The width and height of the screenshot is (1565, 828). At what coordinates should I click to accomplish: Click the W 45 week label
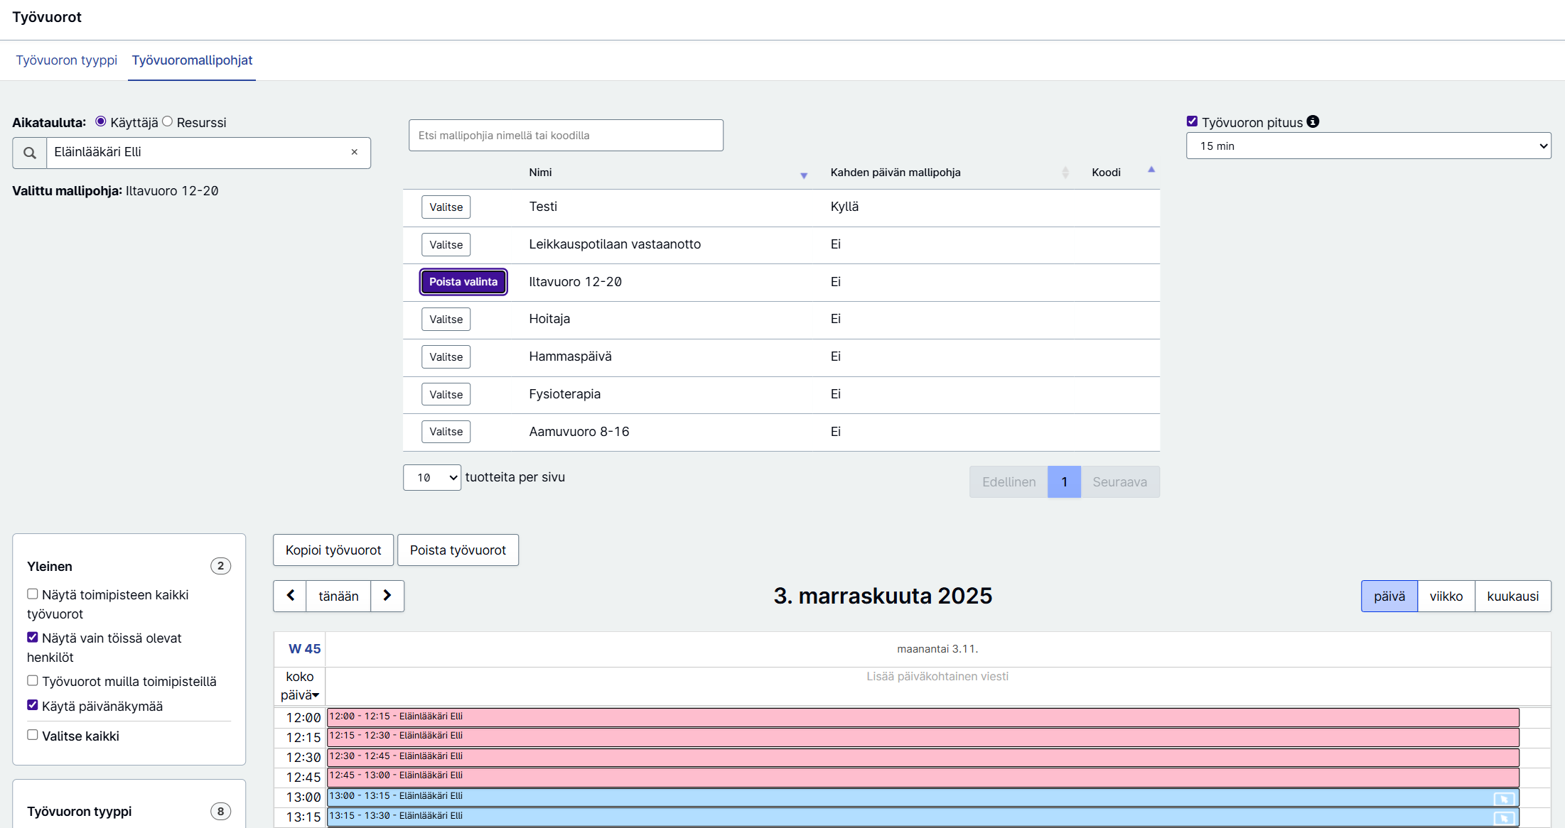point(304,649)
